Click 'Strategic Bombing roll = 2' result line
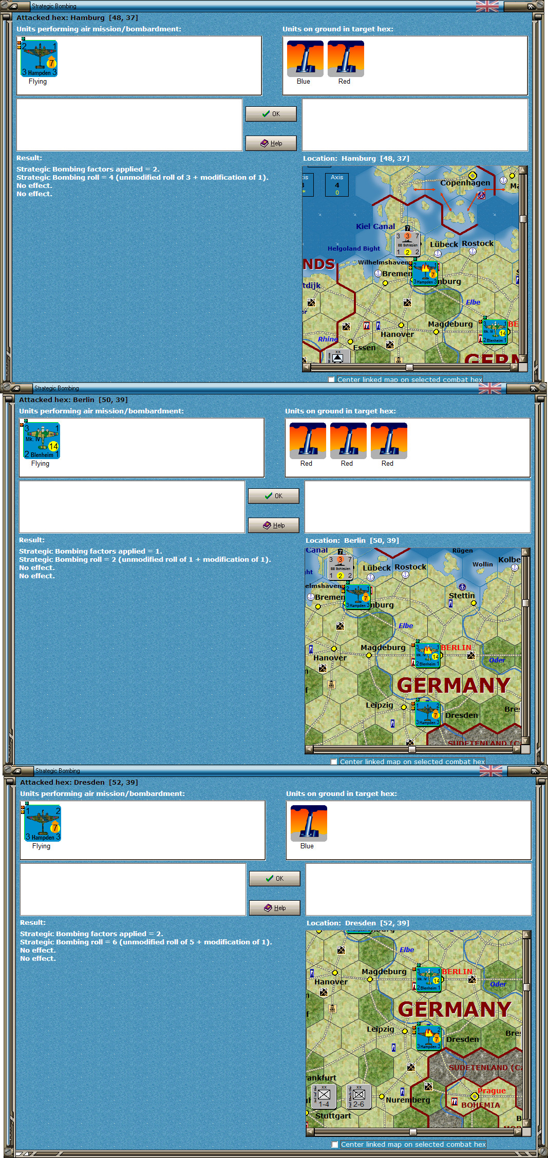548x1158 pixels. coord(145,559)
